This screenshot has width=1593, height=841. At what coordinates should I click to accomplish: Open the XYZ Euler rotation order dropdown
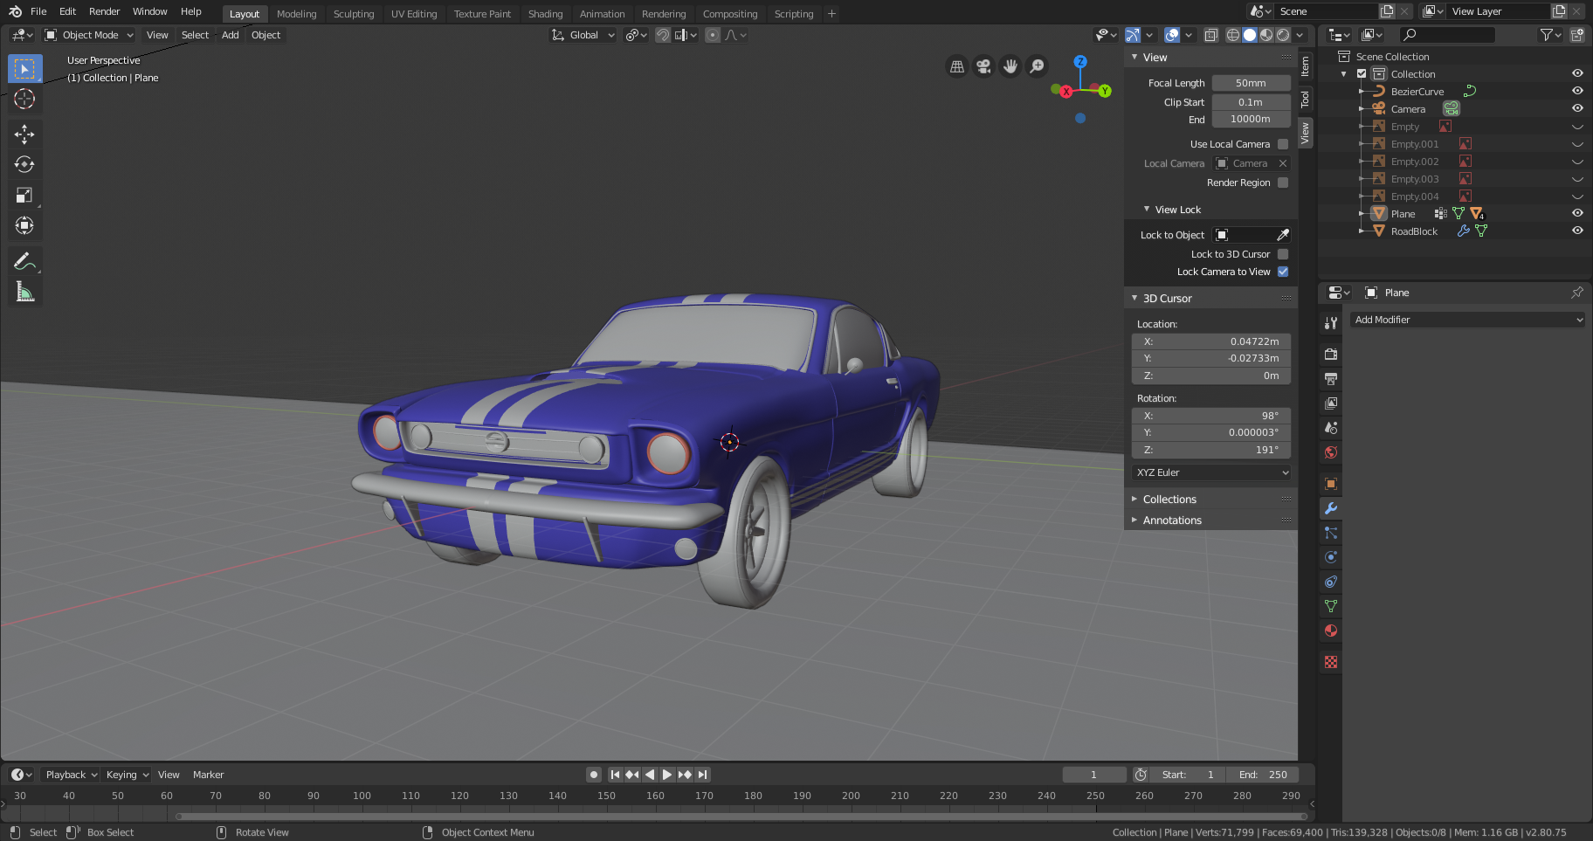coord(1210,472)
